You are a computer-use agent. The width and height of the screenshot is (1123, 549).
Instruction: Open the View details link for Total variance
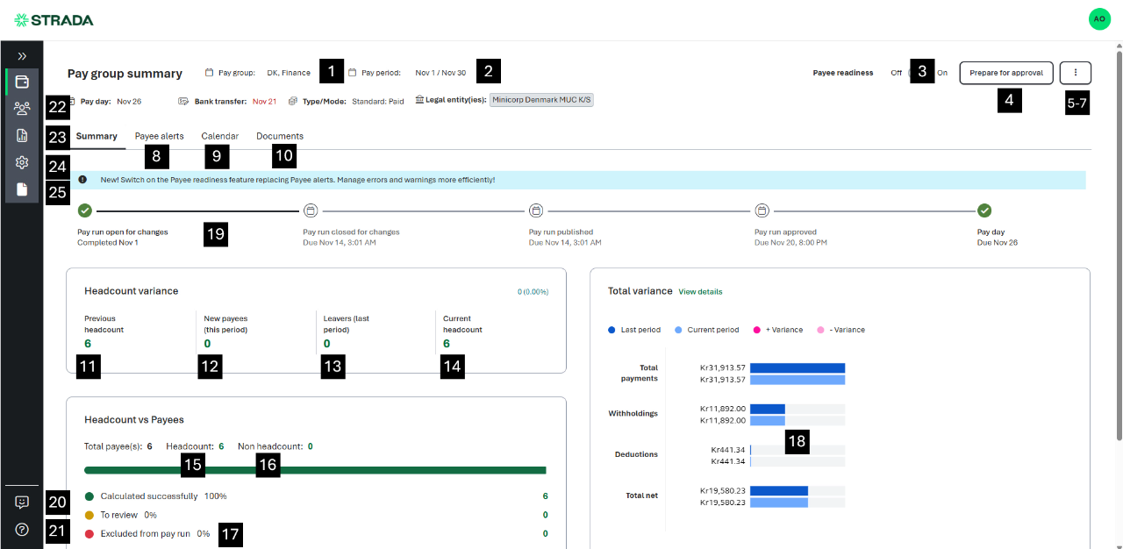700,291
